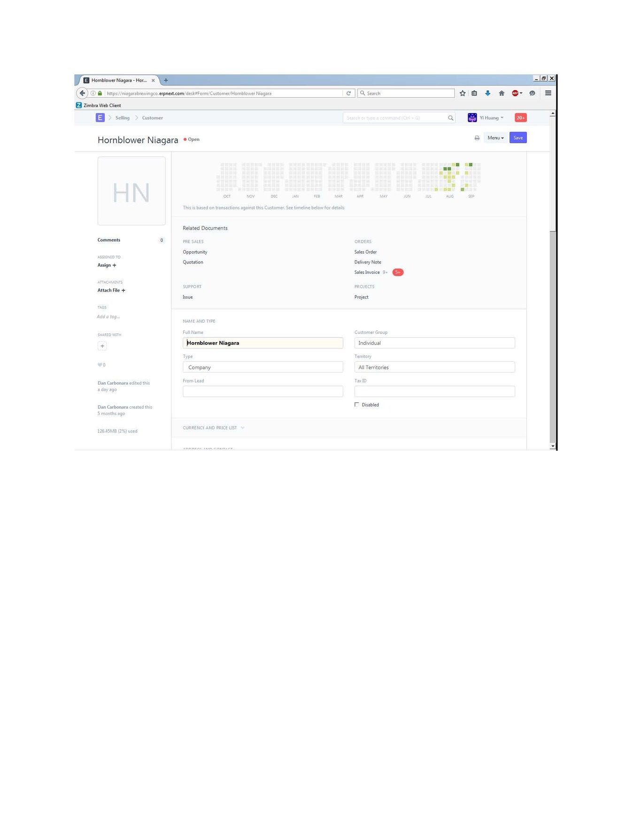This screenshot has width=632, height=818.
Task: Go to the browser home icon
Action: (501, 93)
